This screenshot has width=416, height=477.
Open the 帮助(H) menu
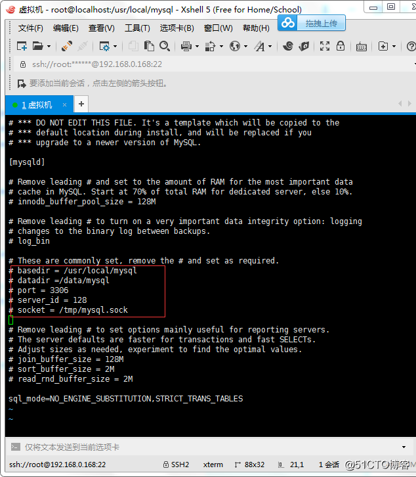pyautogui.click(x=256, y=28)
